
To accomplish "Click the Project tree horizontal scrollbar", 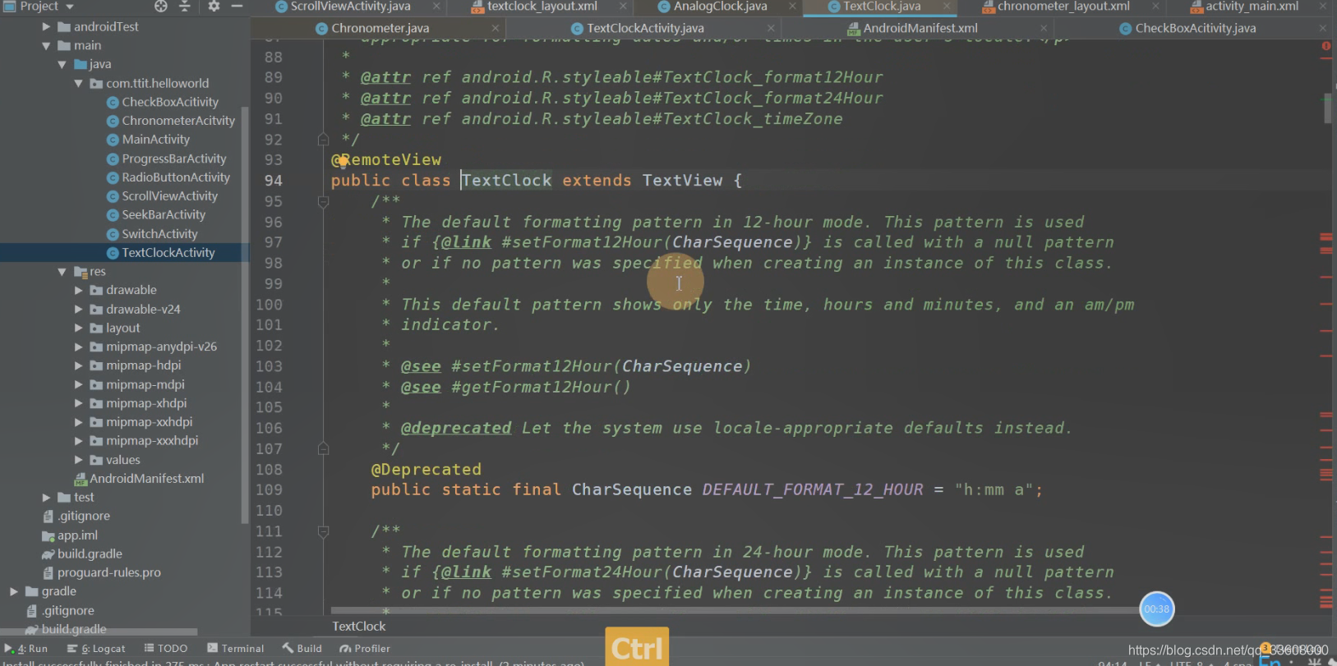I will 99,632.
